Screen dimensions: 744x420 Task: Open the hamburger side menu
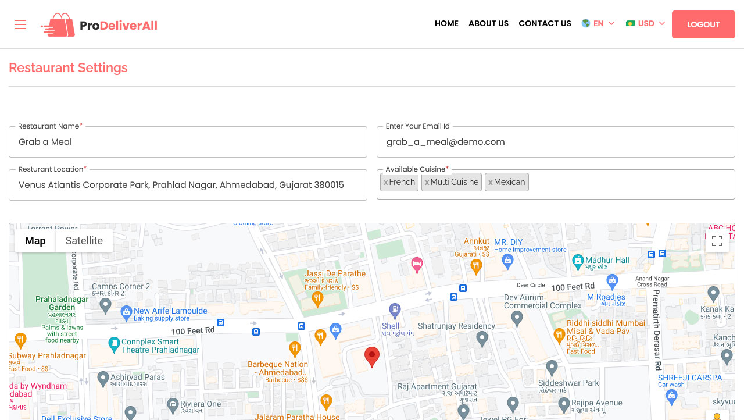(20, 24)
